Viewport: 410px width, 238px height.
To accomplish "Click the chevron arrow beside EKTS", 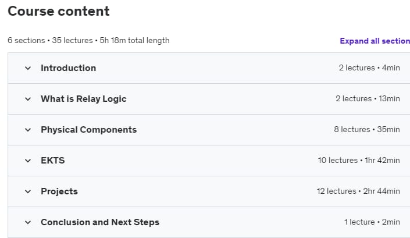I will pyautogui.click(x=27, y=161).
